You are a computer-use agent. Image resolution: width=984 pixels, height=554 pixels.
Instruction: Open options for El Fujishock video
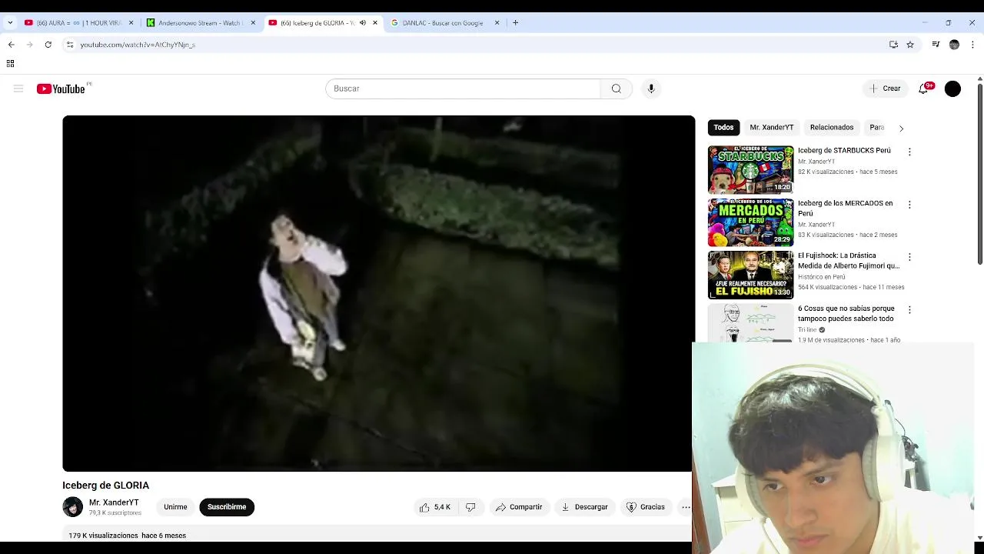point(909,257)
